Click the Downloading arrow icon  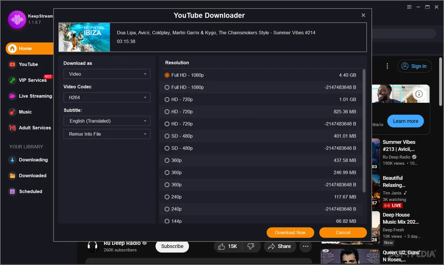[x=13, y=160]
